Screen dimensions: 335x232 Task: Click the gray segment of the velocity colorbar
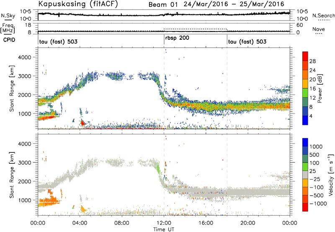pos(305,175)
